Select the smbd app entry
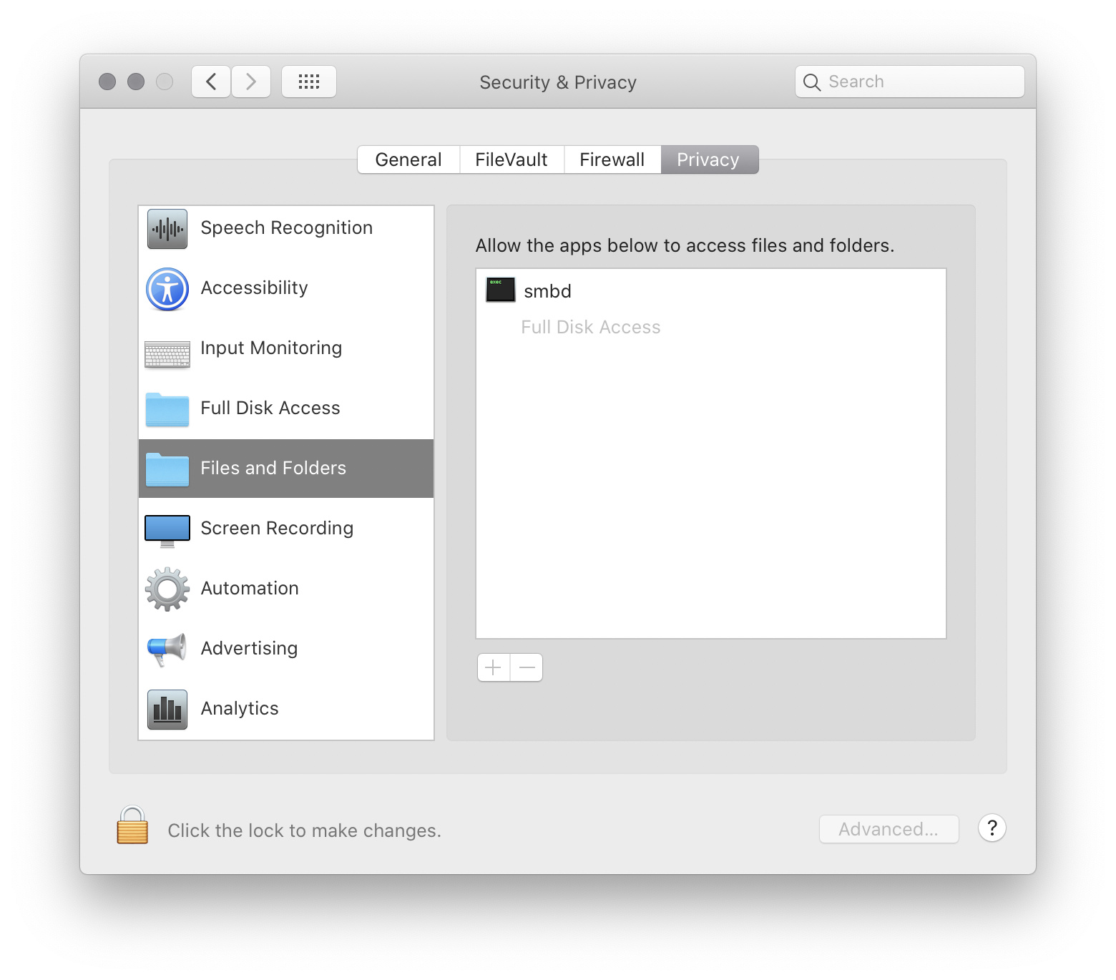This screenshot has height=980, width=1116. click(711, 291)
